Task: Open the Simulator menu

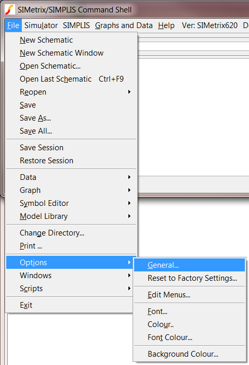Action: [41, 25]
